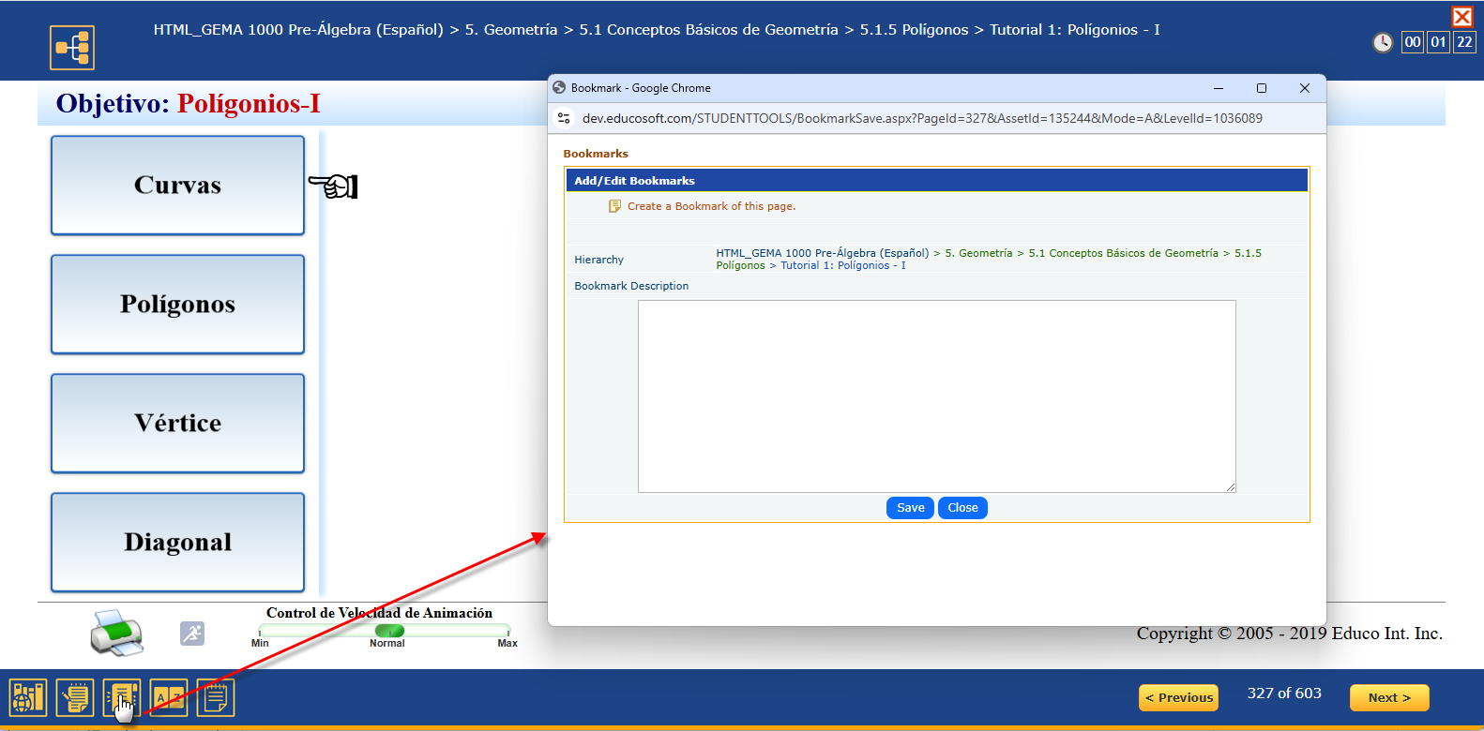
Task: Open the A-Z glossary icon
Action: tap(169, 698)
